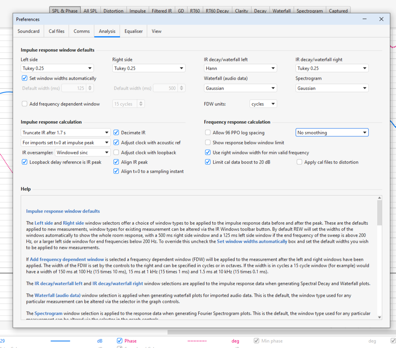396x348 pixels.
Task: Toggle the Min phase trace checkbox
Action: tap(256, 341)
